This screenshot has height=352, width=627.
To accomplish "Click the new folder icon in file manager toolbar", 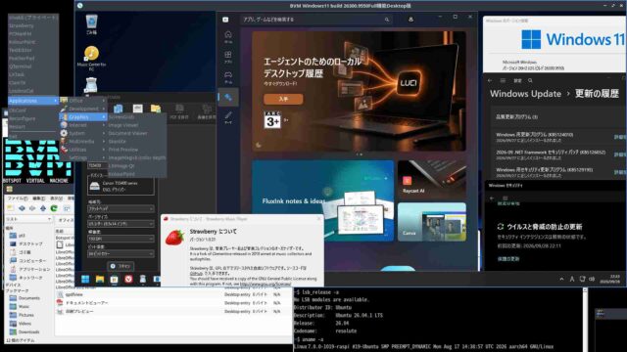I will pyautogui.click(x=11, y=208).
